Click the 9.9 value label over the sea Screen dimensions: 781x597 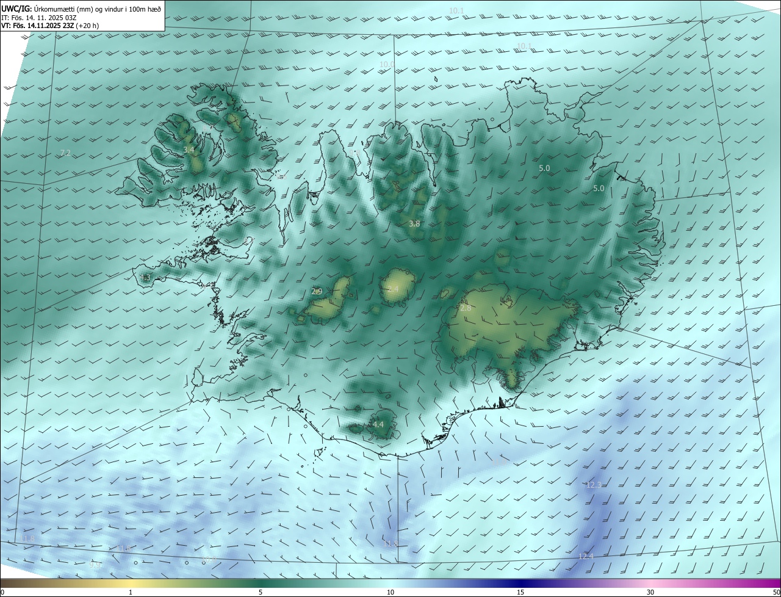(95, 565)
